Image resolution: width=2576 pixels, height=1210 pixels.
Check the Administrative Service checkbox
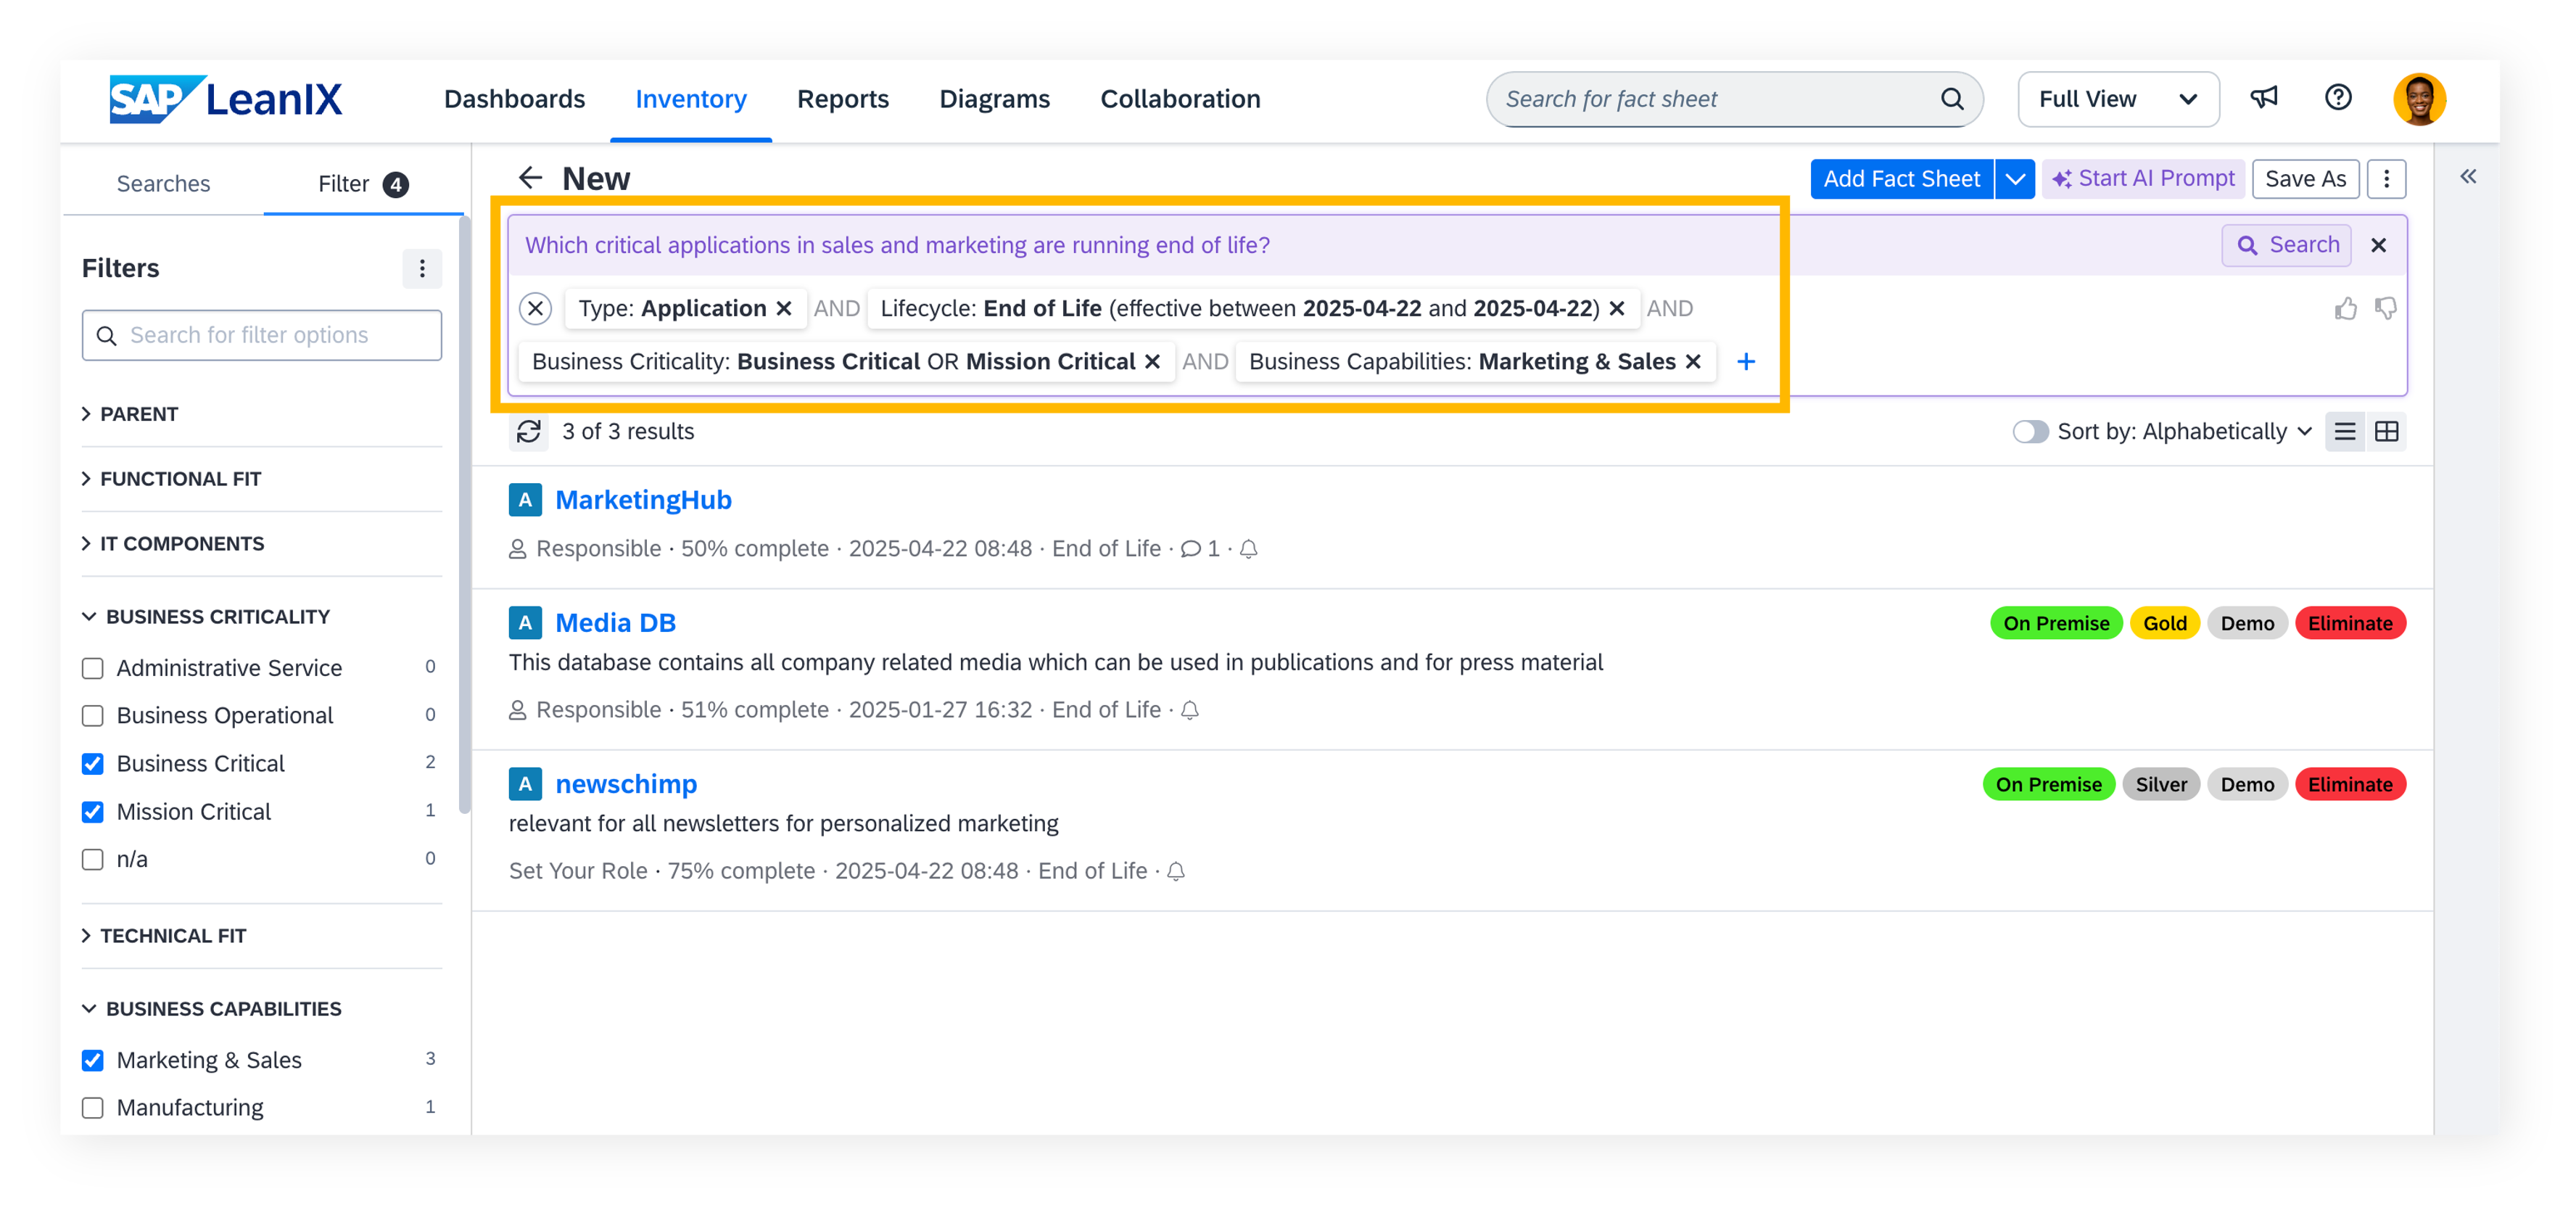coord(93,668)
